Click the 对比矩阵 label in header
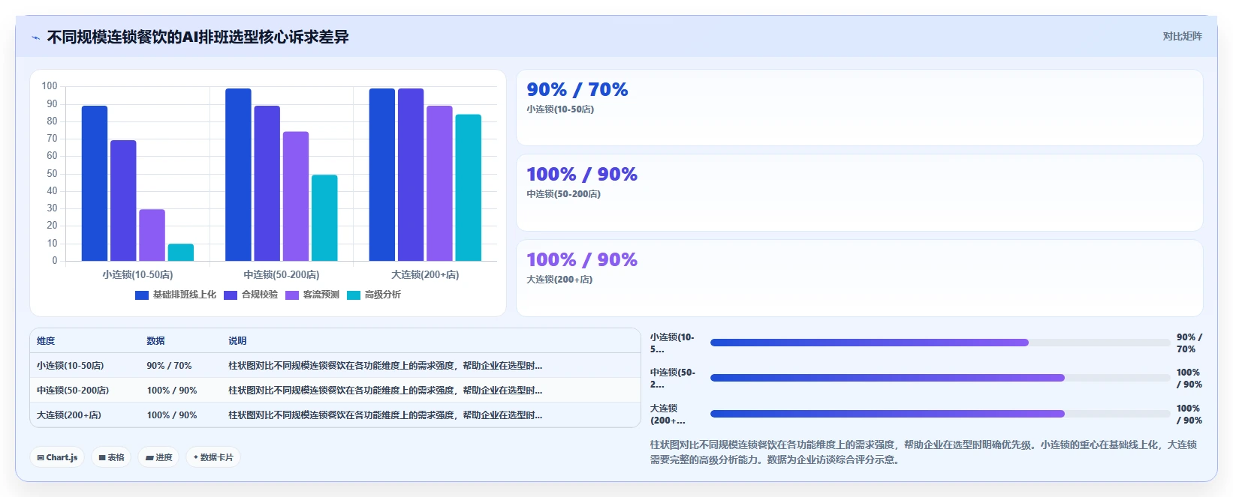This screenshot has width=1233, height=497. (x=1183, y=37)
